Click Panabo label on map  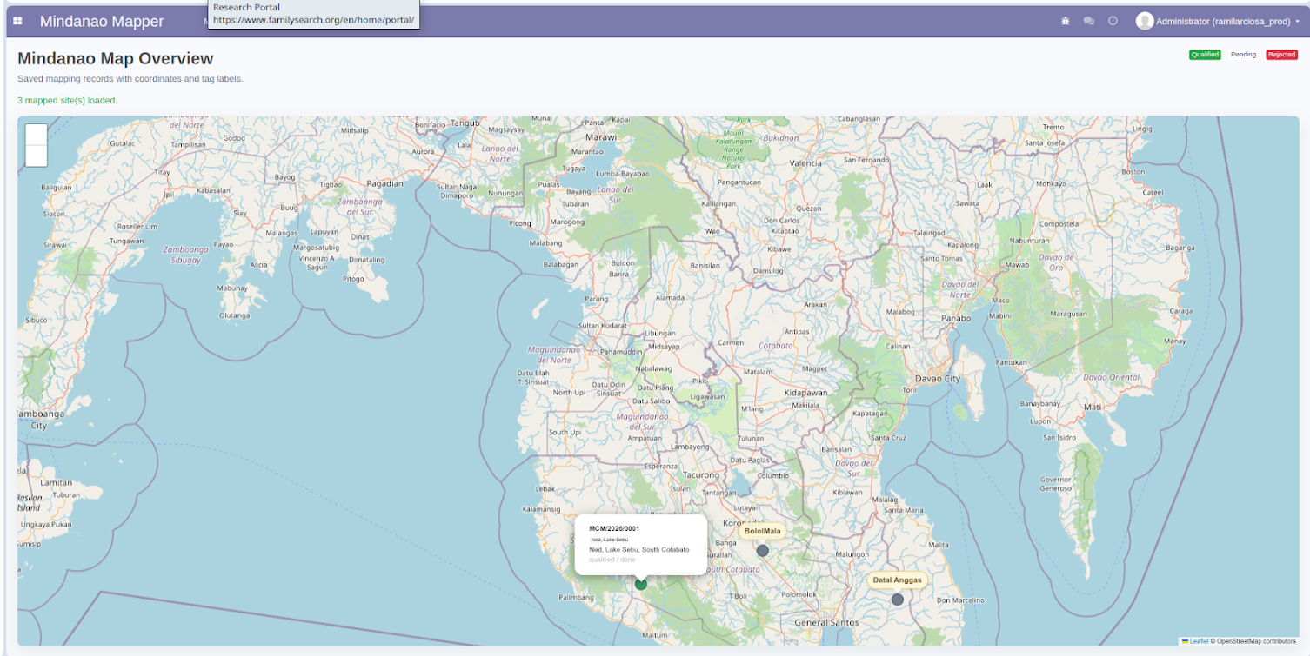click(x=957, y=317)
